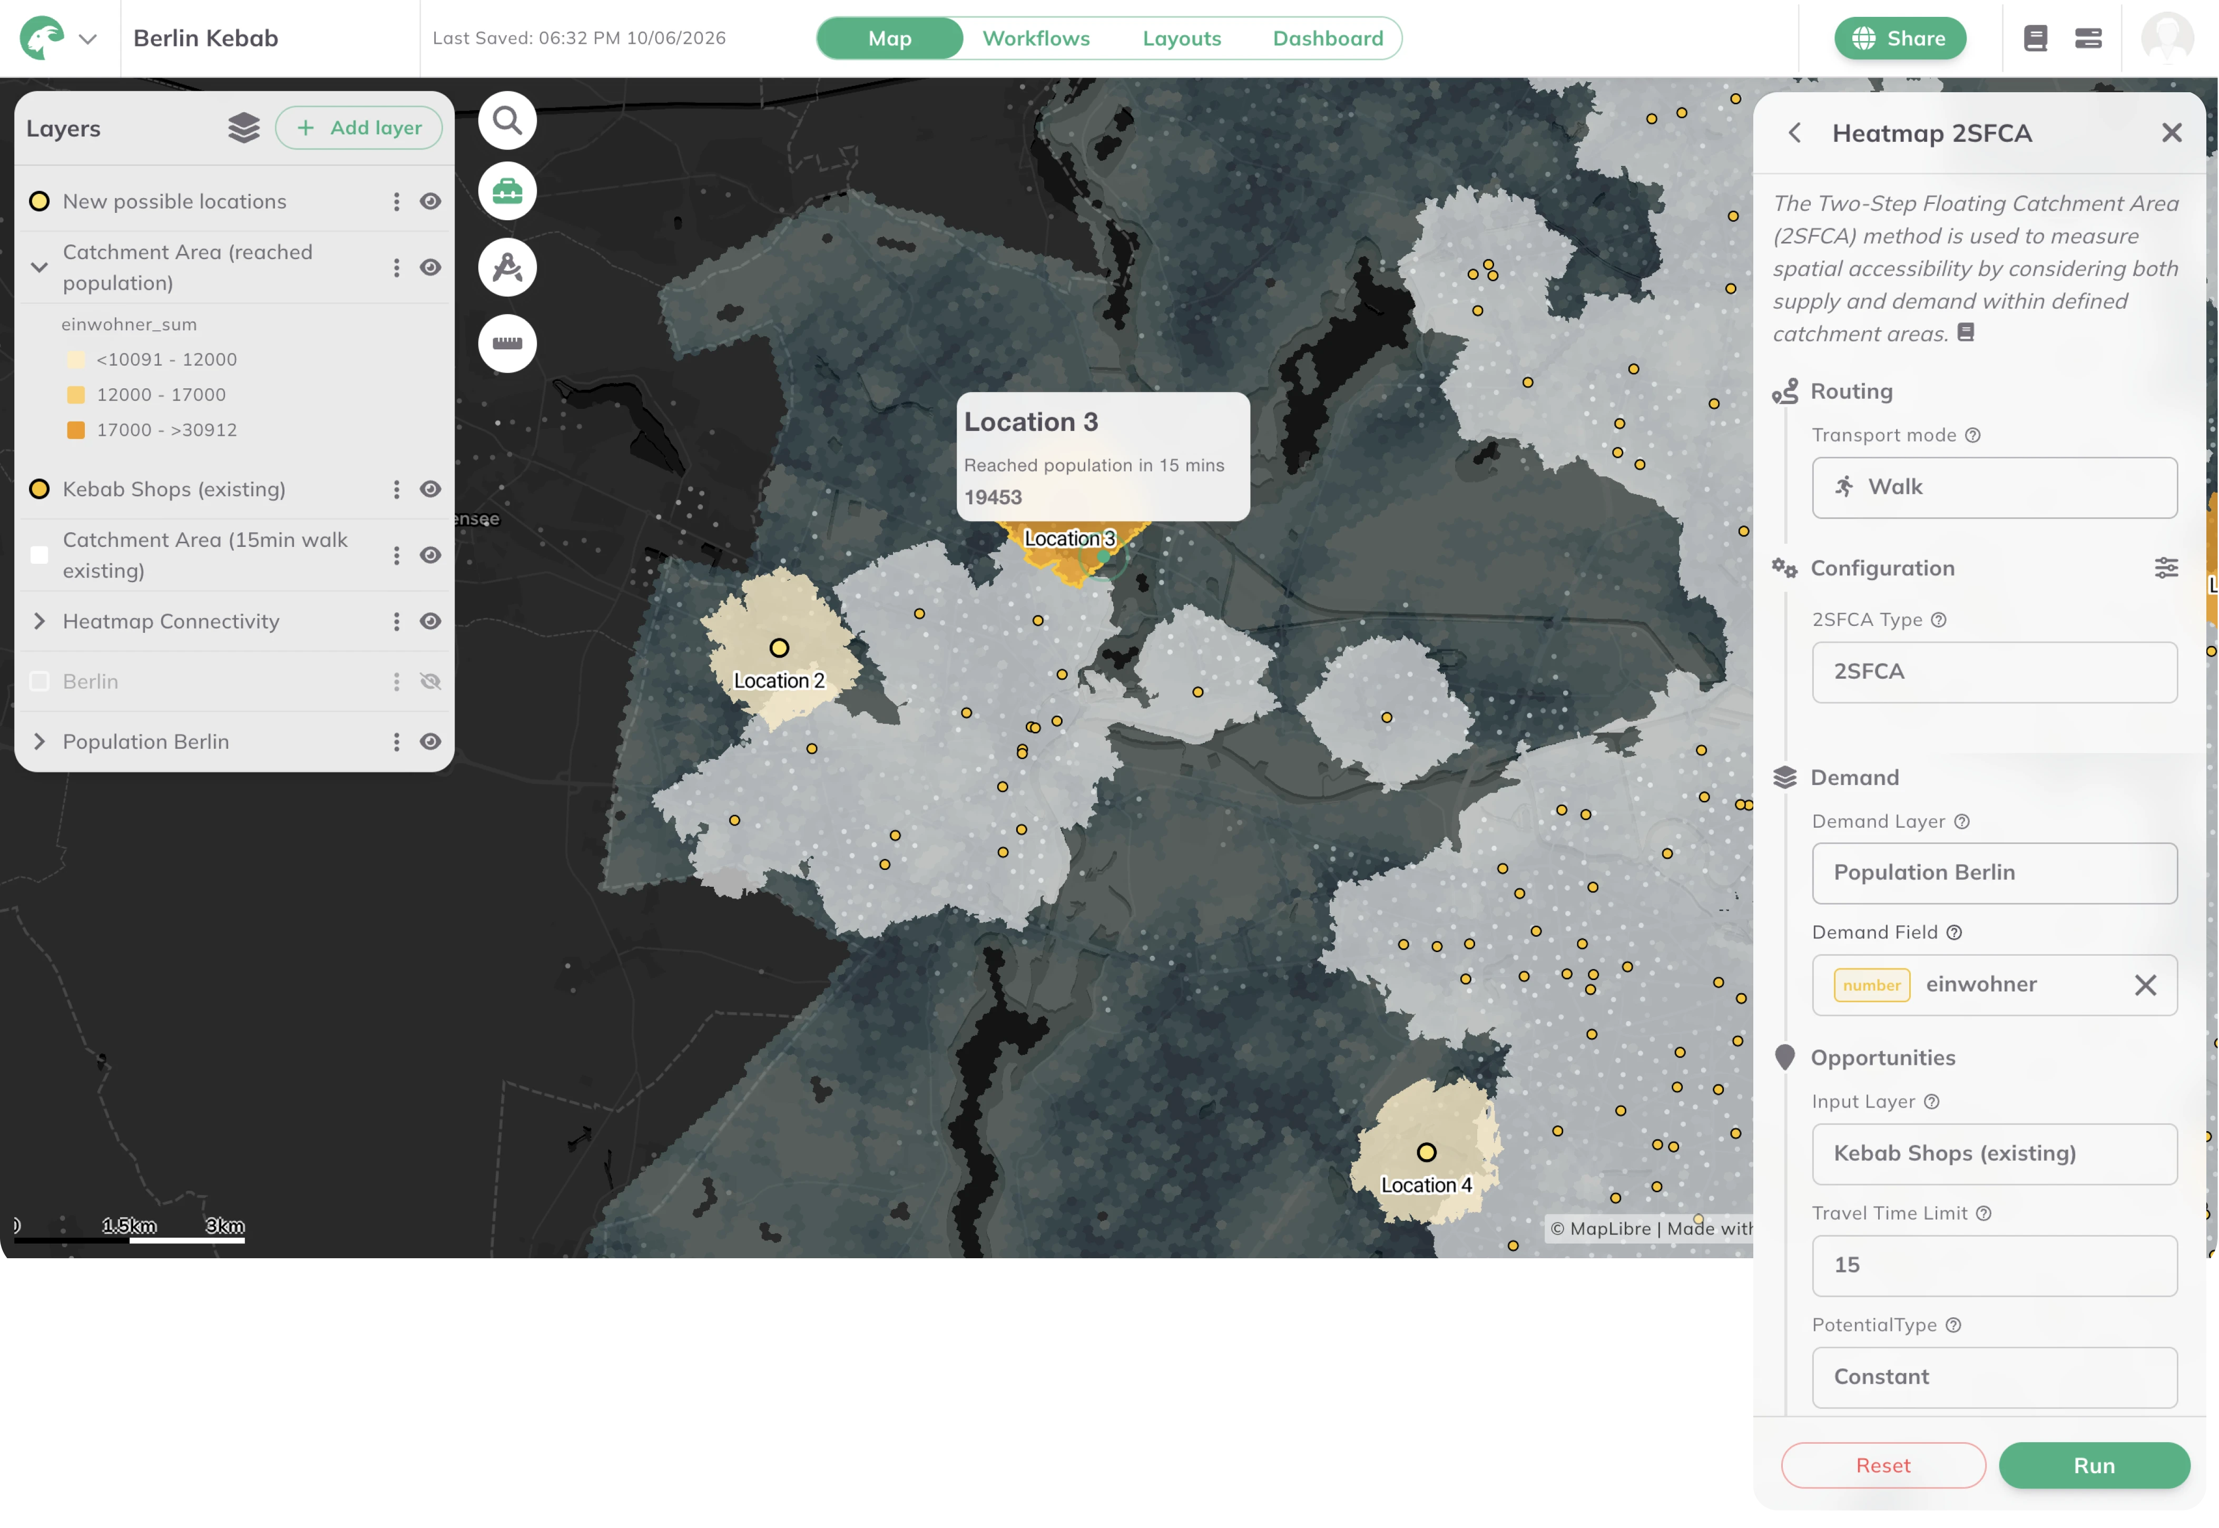Show help for Travel Time Limit
Viewport: 2219px width, 1528px height.
[x=1984, y=1214]
